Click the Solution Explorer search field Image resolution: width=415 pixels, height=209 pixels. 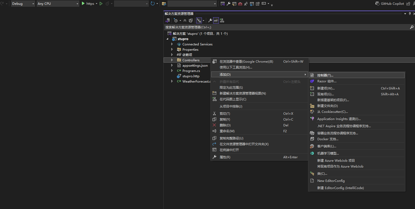287,27
